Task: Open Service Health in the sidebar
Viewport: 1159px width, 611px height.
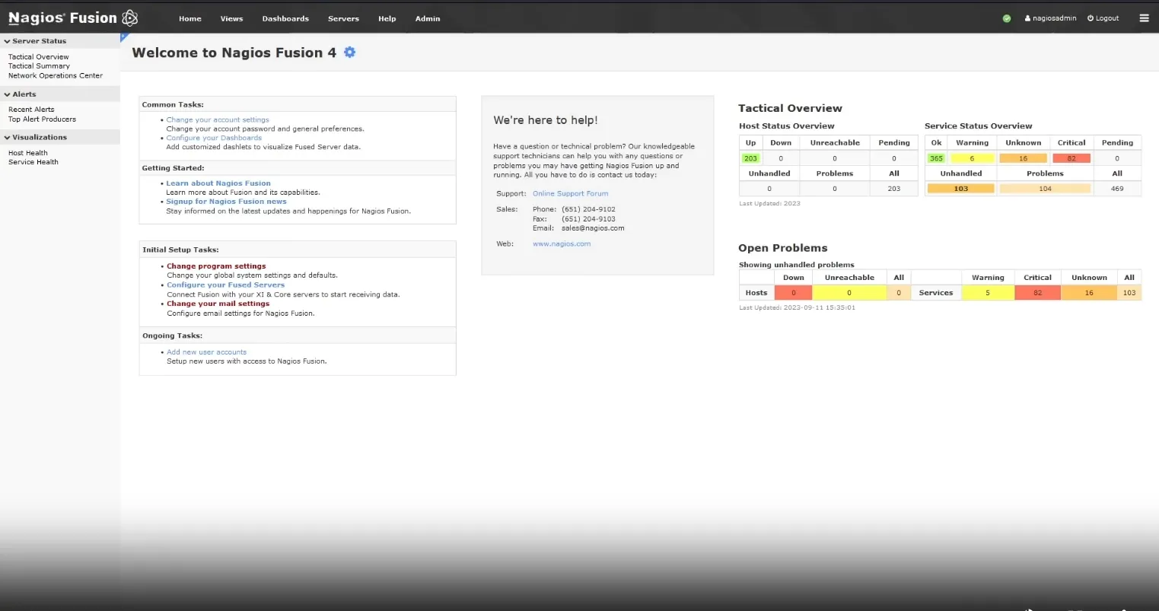Action: click(33, 162)
